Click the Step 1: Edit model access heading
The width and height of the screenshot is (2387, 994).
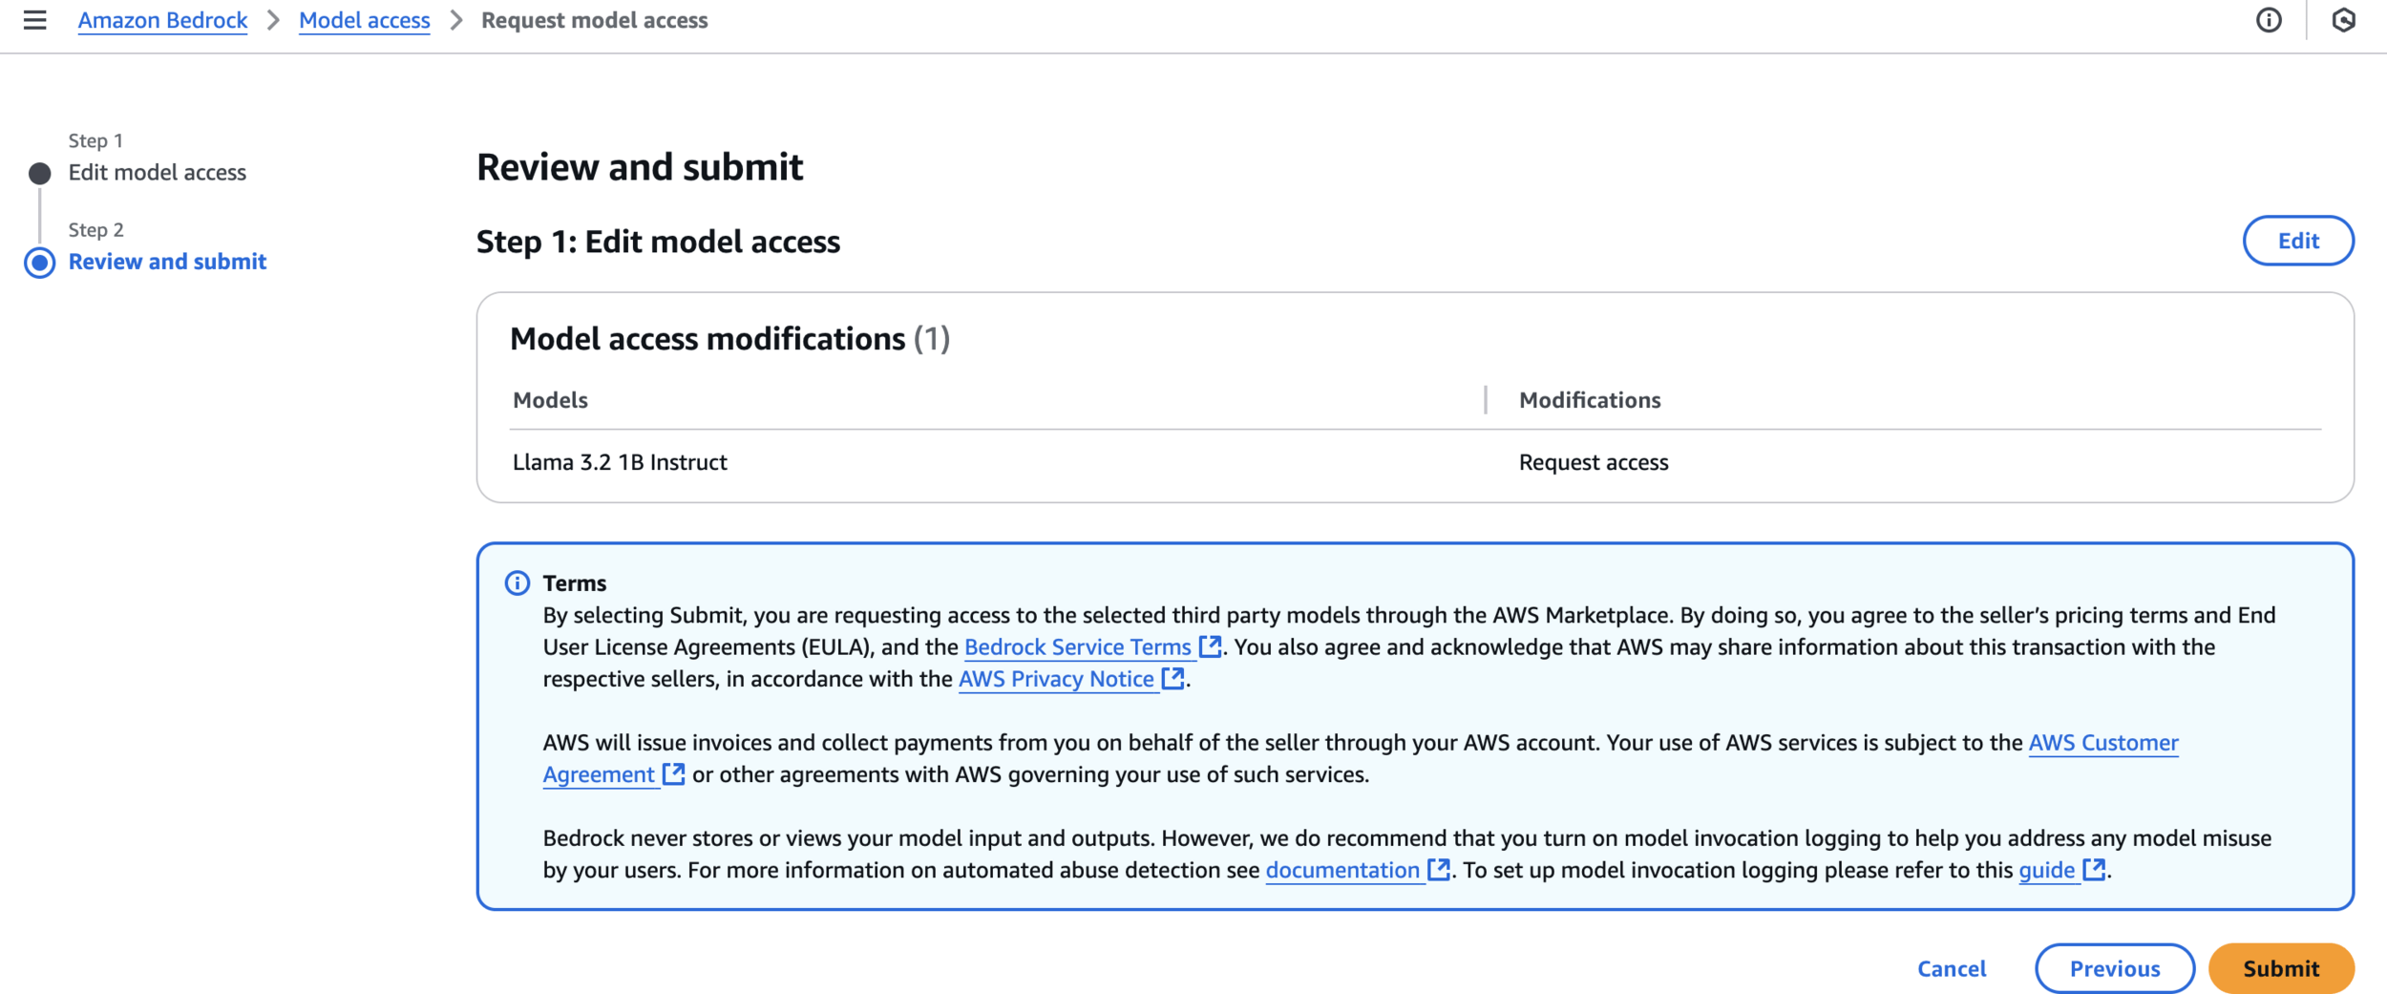(658, 242)
